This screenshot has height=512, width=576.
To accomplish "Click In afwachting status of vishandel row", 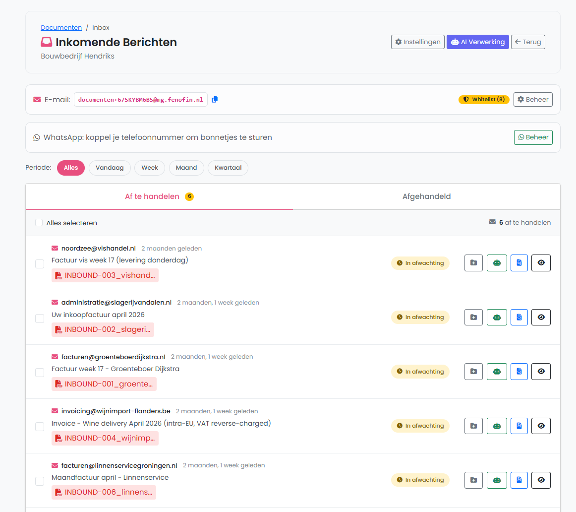I will (420, 263).
